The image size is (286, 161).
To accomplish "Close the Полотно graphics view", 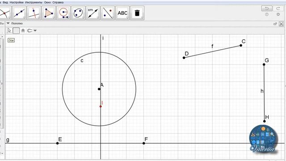I will coord(281,24).
